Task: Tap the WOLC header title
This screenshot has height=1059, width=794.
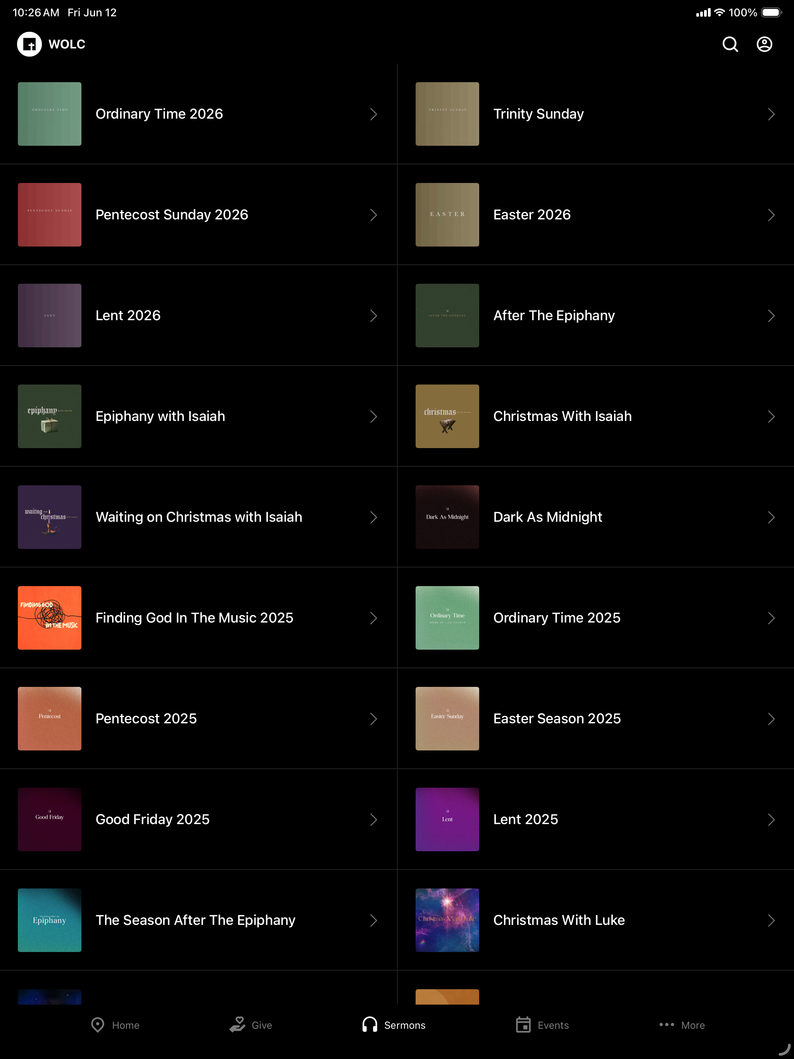Action: [67, 44]
